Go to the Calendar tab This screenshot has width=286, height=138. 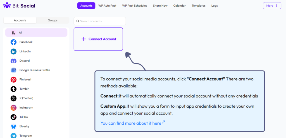(x=179, y=6)
